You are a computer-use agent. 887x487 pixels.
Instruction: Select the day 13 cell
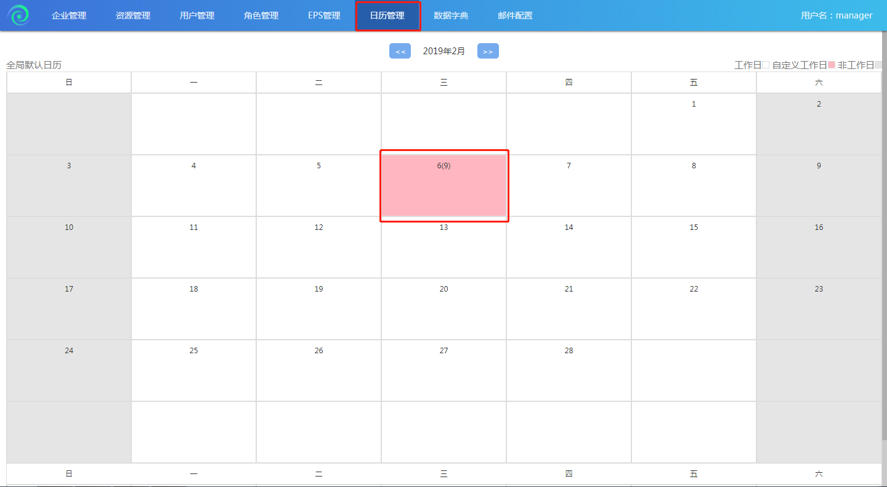pyautogui.click(x=443, y=247)
